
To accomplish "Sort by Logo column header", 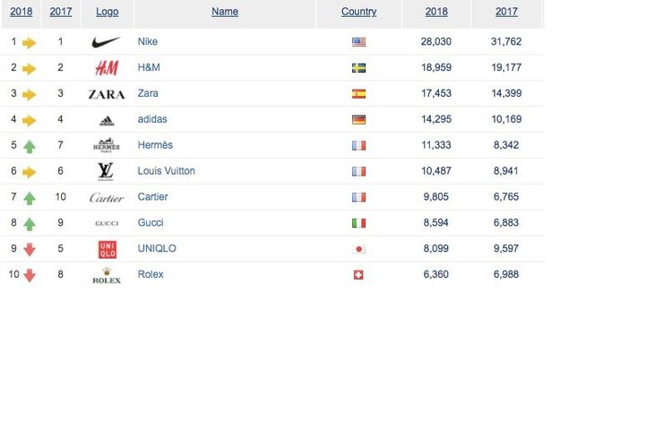I will pos(107,12).
